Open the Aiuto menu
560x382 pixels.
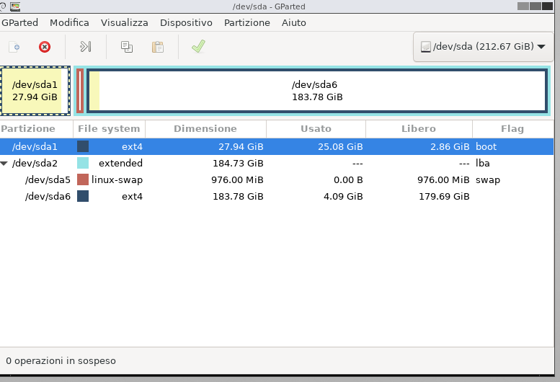point(293,22)
